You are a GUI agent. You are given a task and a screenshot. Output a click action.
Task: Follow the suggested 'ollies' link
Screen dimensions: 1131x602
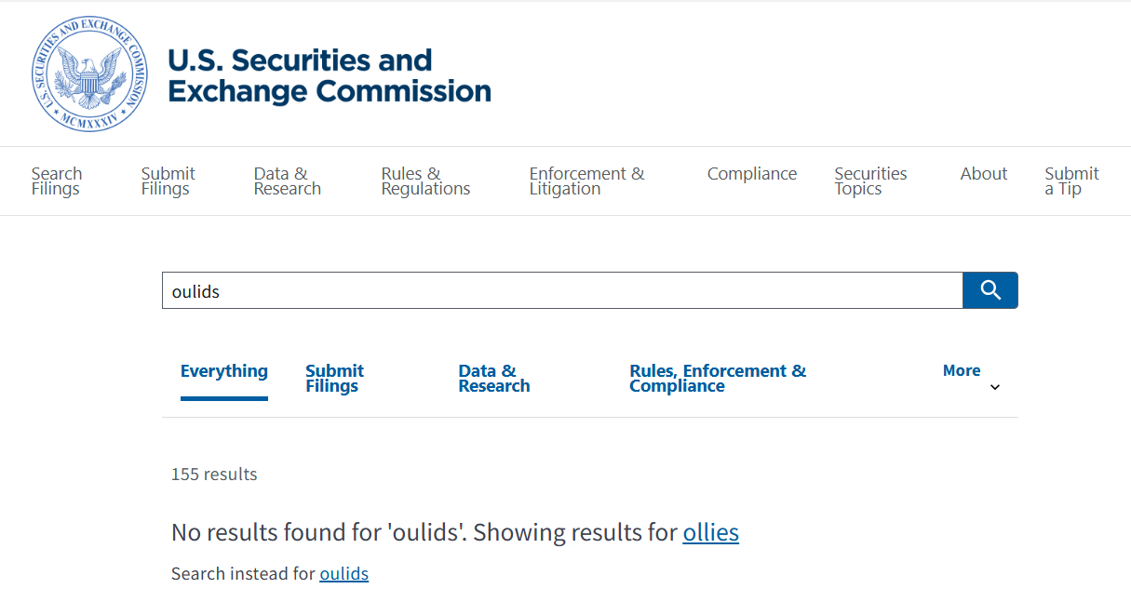click(x=711, y=533)
